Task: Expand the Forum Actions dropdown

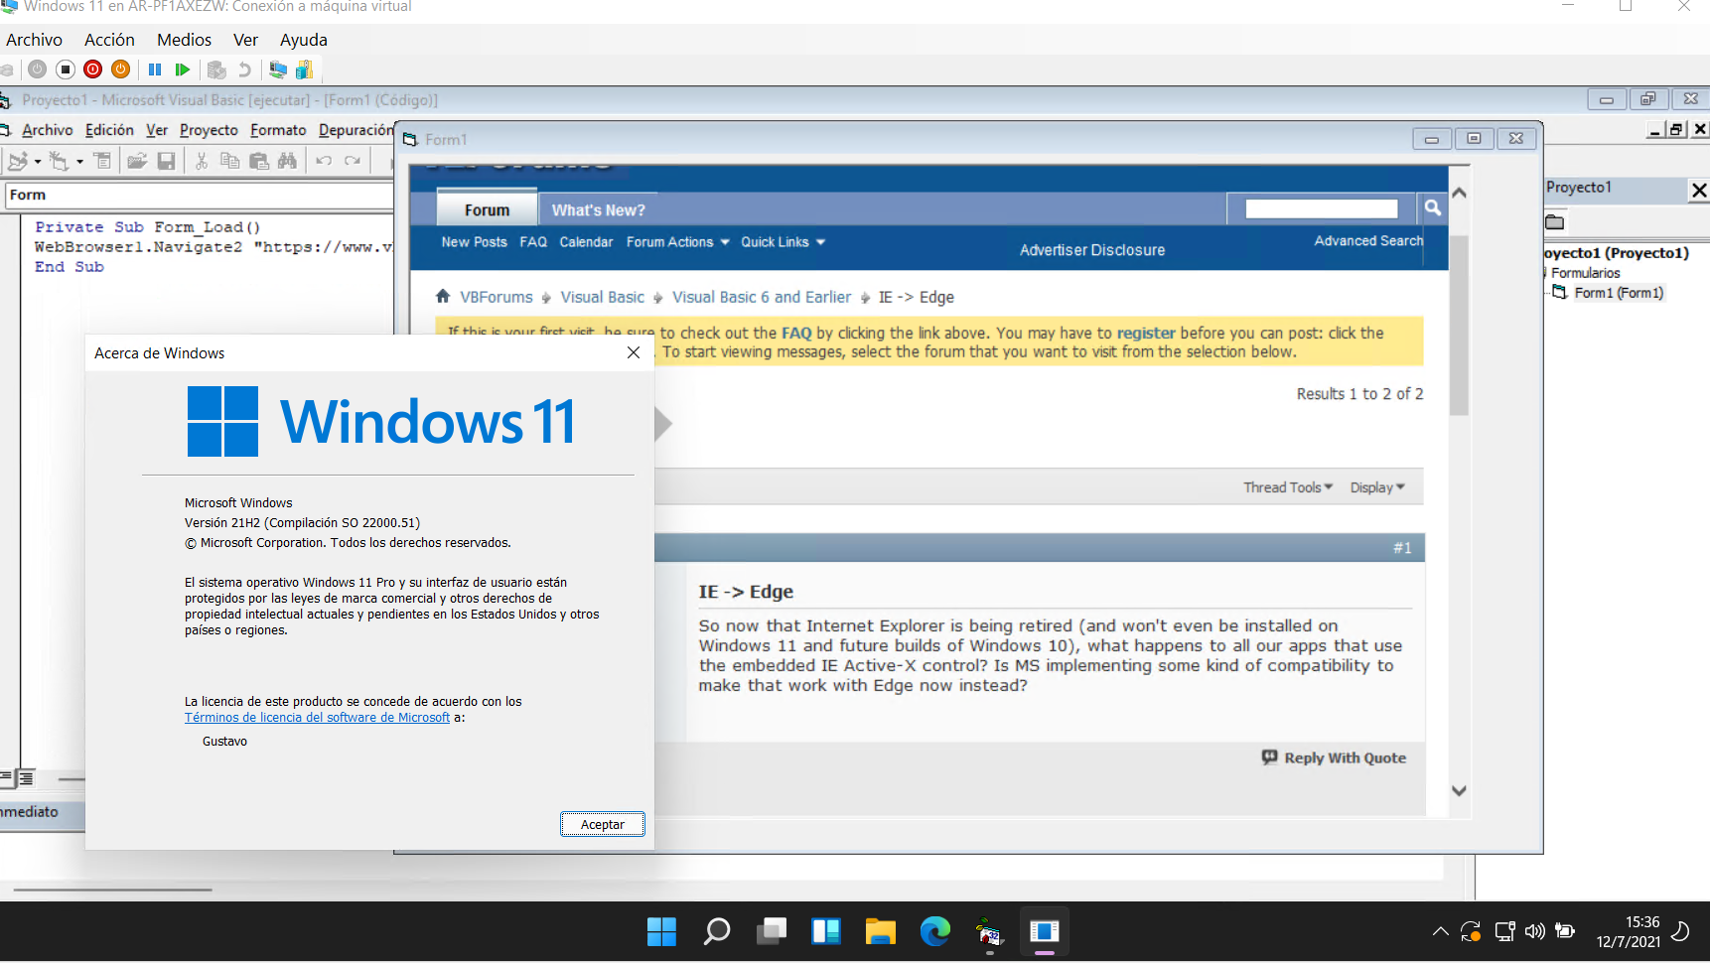Action: point(677,242)
